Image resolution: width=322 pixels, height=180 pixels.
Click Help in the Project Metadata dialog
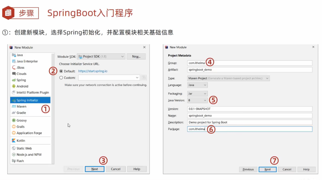point(306,169)
